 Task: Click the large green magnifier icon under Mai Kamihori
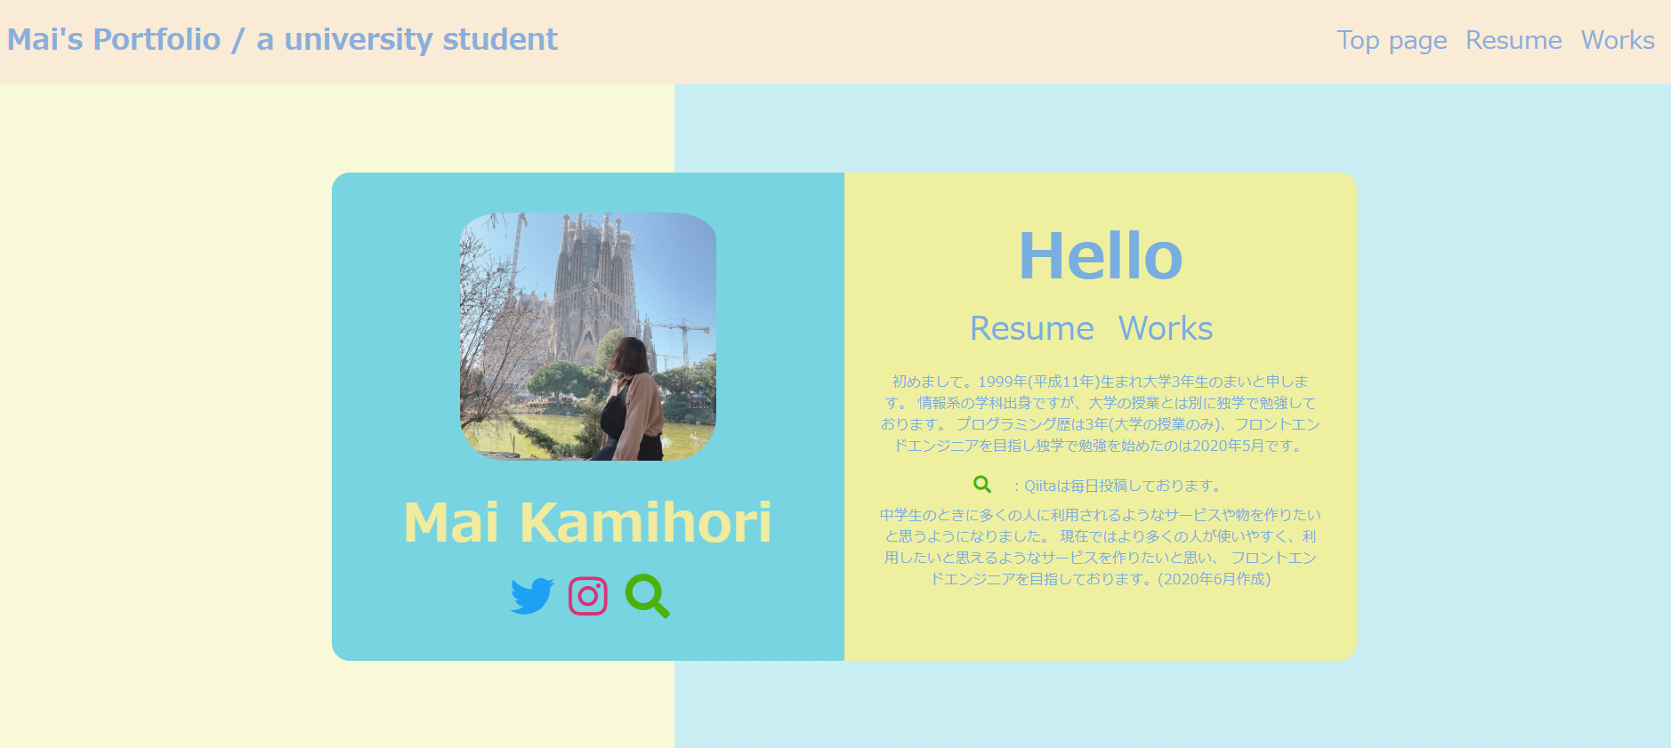coord(647,596)
